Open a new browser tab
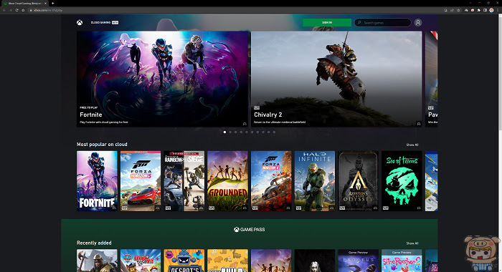Screen dimensions: 502x272 pos(53,3)
